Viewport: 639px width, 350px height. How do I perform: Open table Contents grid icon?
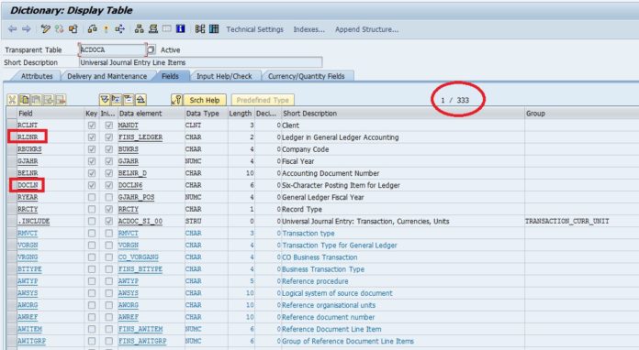pyautogui.click(x=214, y=29)
